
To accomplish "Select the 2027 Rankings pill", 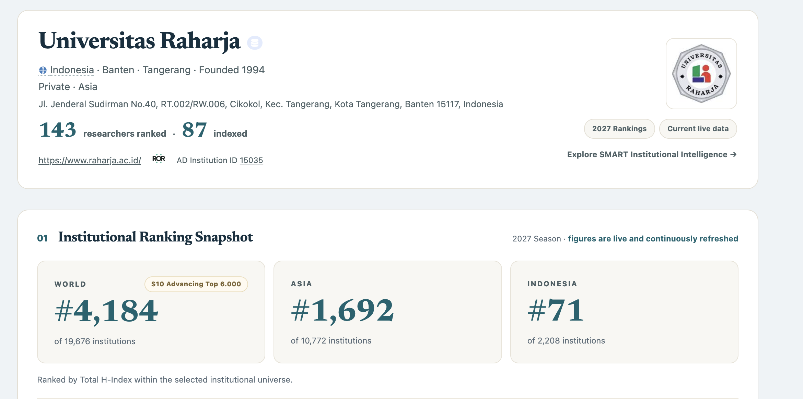I will (x=619, y=129).
